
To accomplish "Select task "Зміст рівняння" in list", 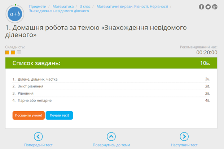I will point(30,86).
